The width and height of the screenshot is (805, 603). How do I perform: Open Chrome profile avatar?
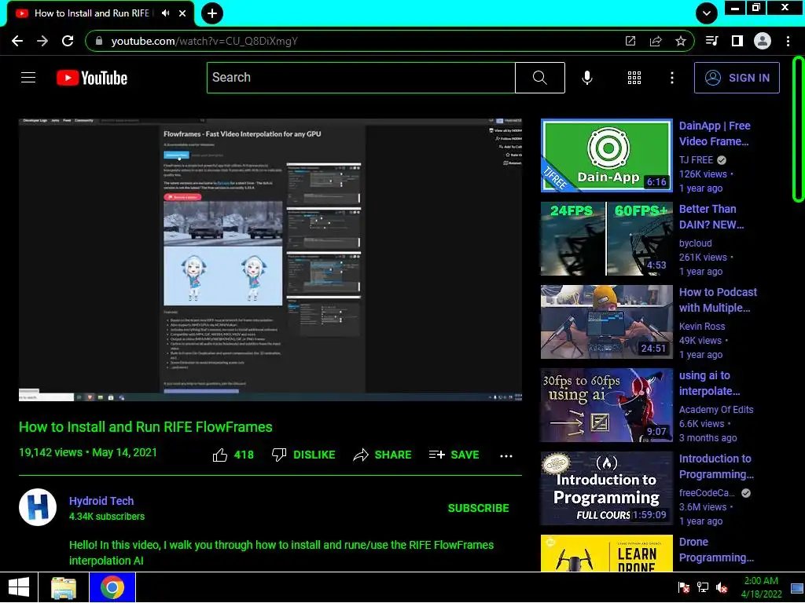click(763, 41)
